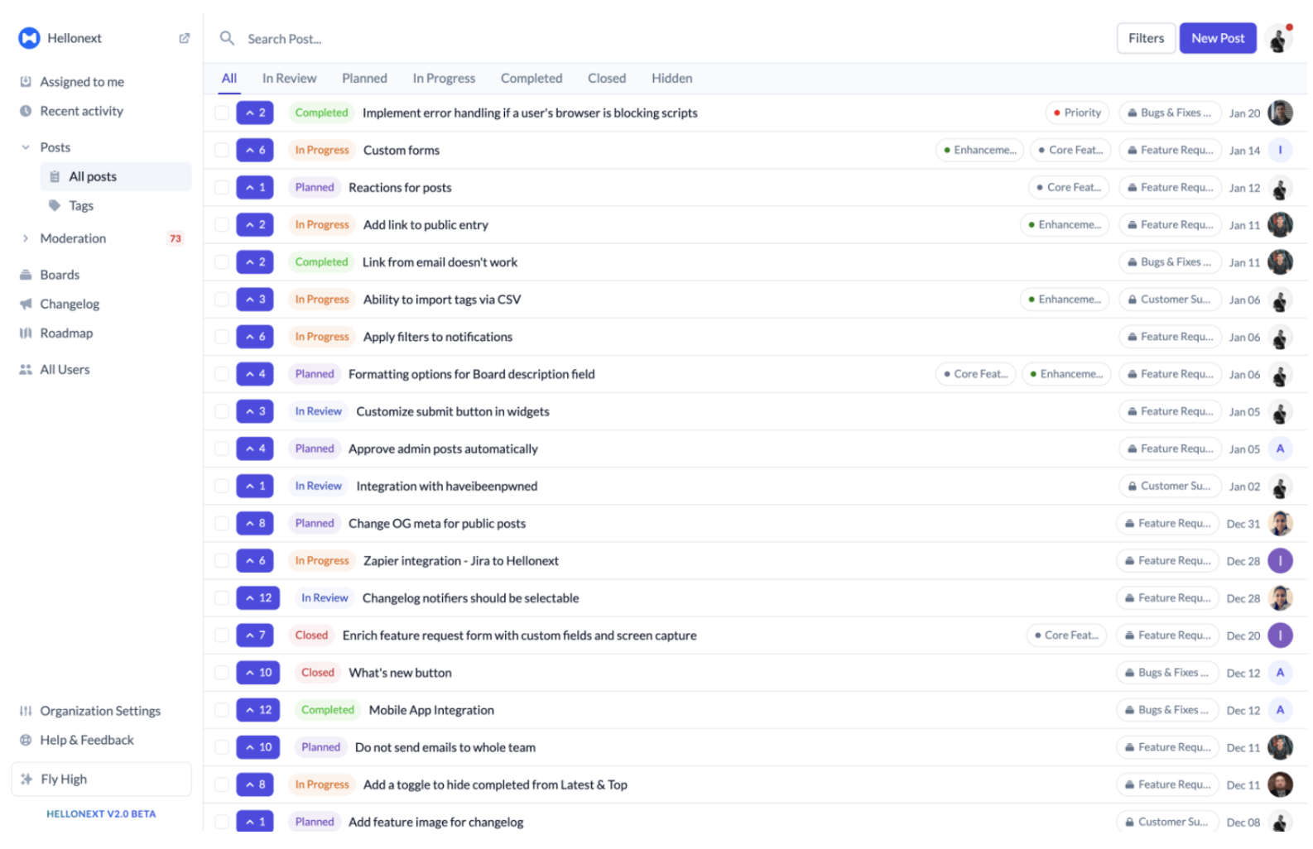Open the Roadmap section
The image size is (1313, 849).
(x=66, y=333)
